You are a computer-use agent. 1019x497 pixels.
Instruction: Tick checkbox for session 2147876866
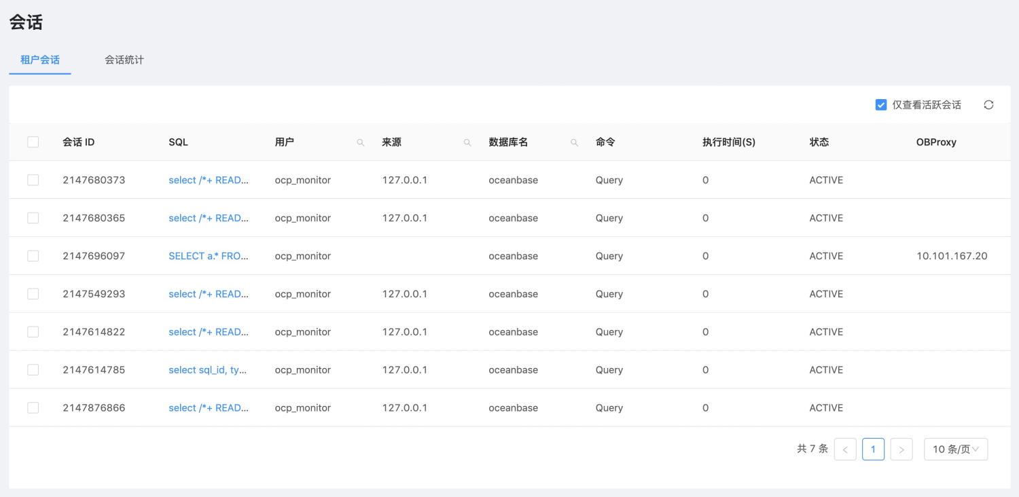(33, 408)
